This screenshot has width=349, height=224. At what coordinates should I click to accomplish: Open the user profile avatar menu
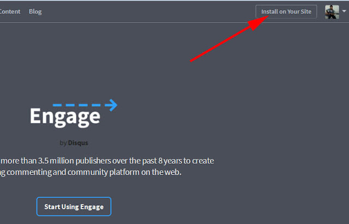point(332,12)
